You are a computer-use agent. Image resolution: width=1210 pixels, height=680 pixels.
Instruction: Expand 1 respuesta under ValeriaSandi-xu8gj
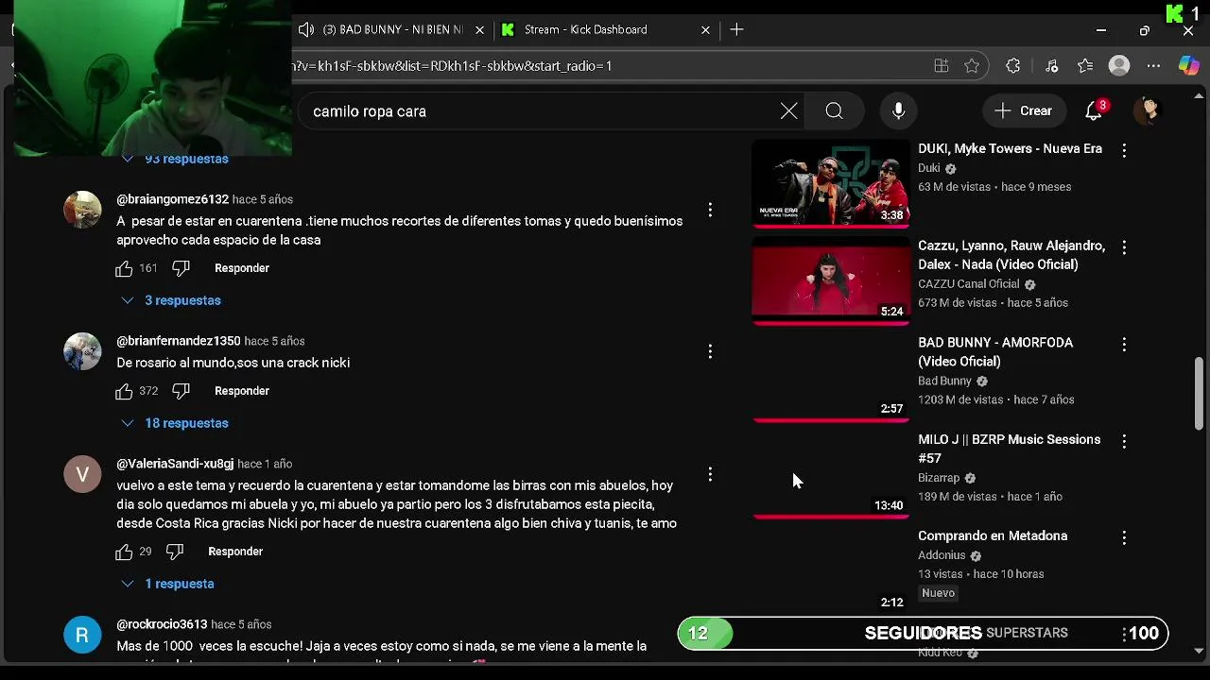pos(167,584)
